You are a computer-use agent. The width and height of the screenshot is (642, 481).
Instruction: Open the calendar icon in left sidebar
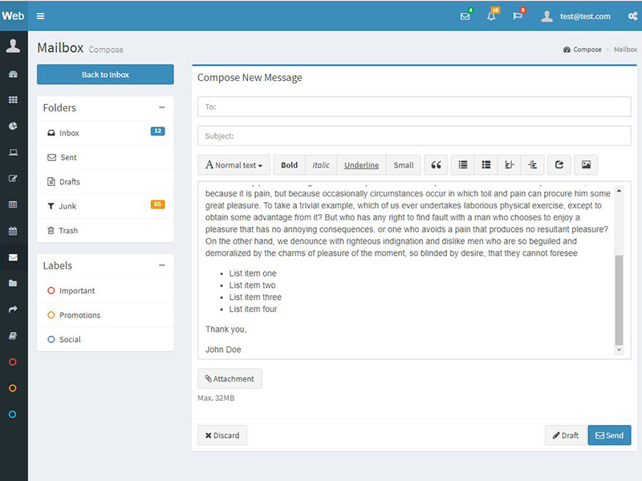point(13,231)
